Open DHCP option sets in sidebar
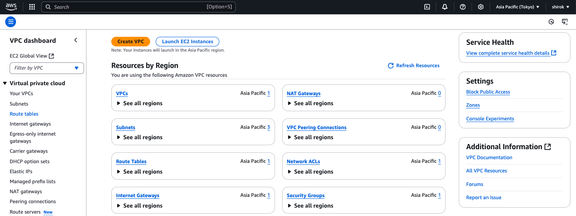The image size is (576, 216). (30, 162)
